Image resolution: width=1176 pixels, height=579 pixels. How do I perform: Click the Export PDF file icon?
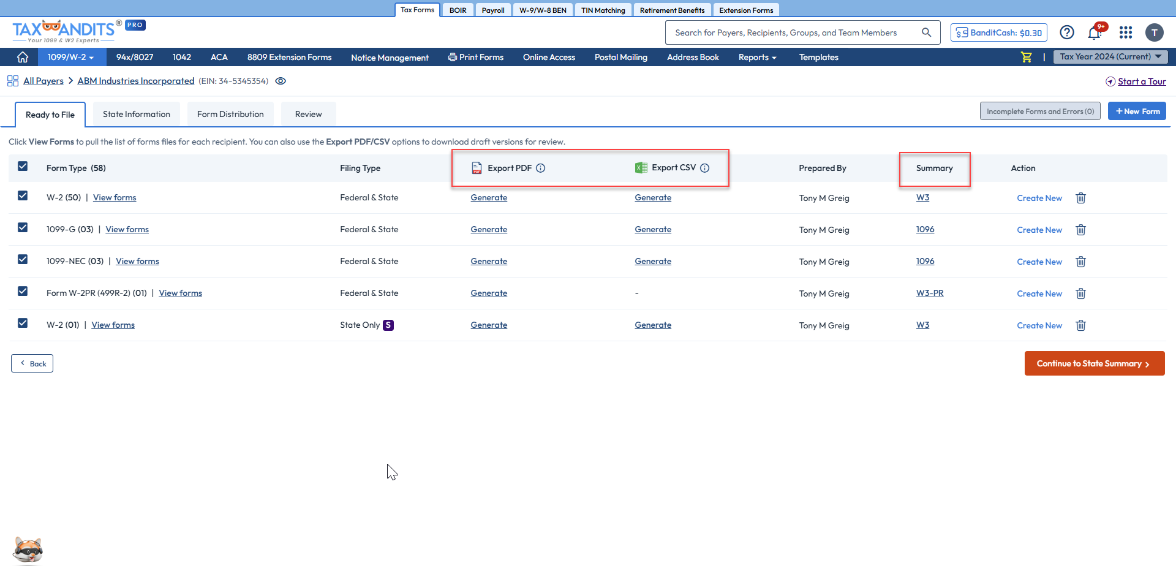[x=477, y=168]
